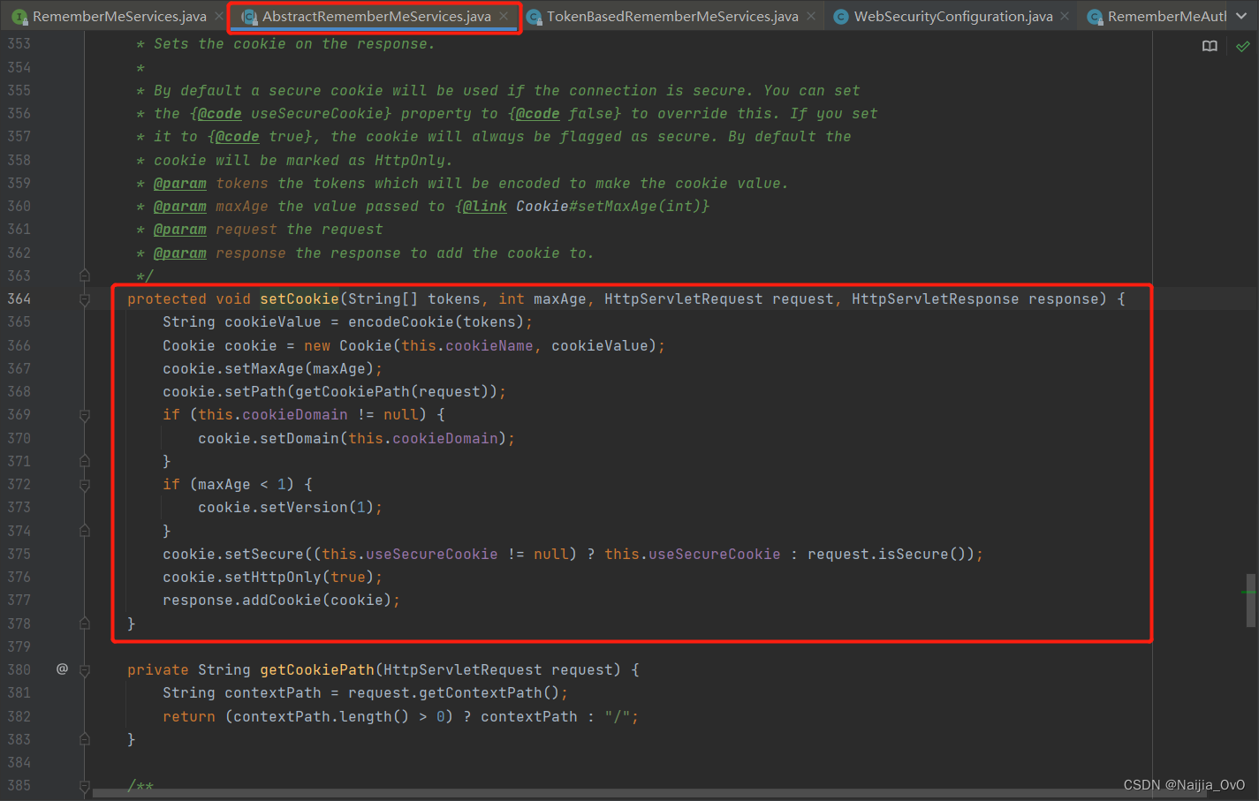Open the TokenBasedRememberMeServices.java tab
Viewport: 1259px width, 801px height.
click(672, 17)
